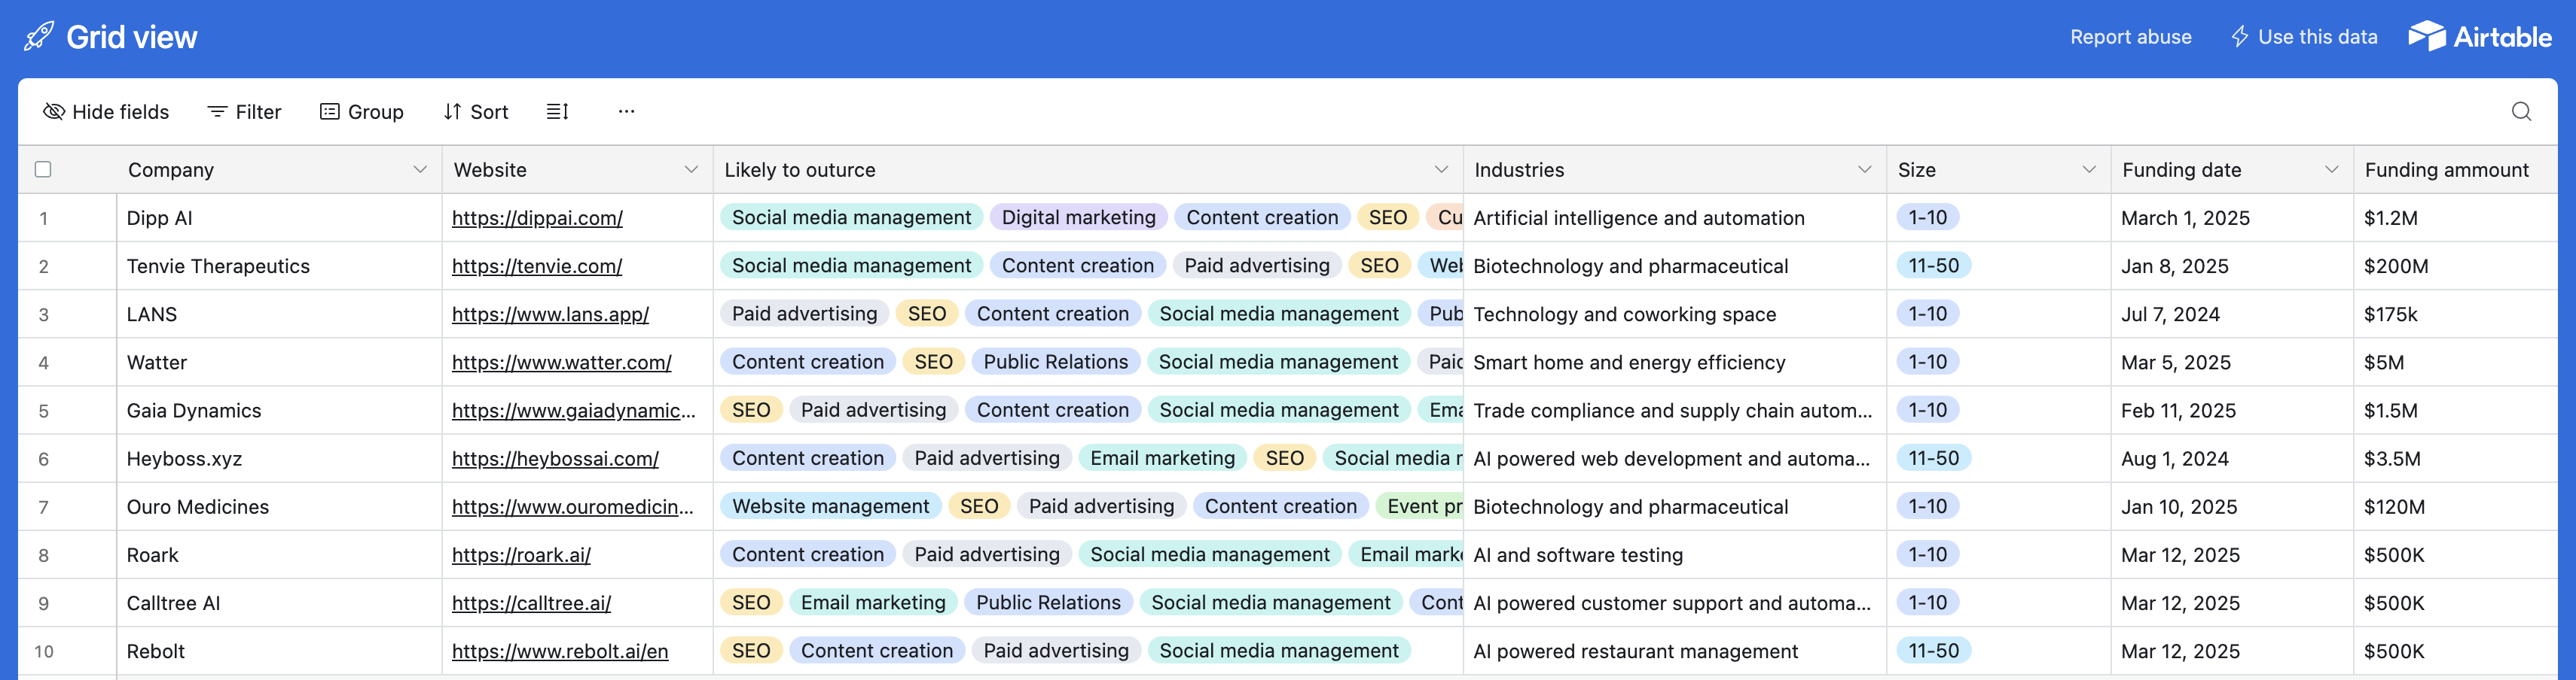2576x680 pixels.
Task: Click row number 5 in the grid
Action: (43, 411)
